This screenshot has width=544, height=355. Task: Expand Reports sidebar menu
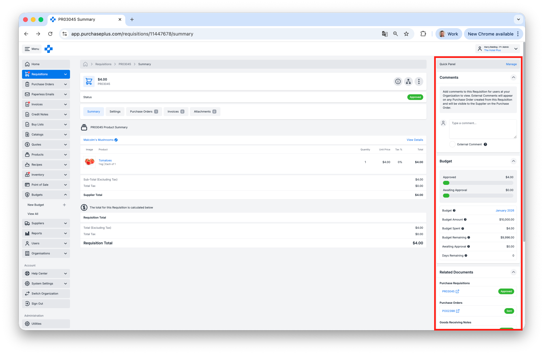[x=46, y=233]
